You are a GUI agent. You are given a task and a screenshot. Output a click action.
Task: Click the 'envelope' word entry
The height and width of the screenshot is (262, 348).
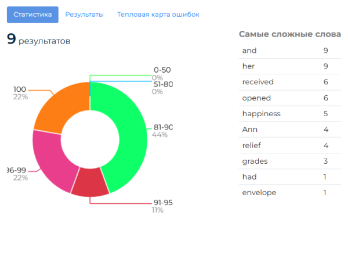pyautogui.click(x=259, y=192)
